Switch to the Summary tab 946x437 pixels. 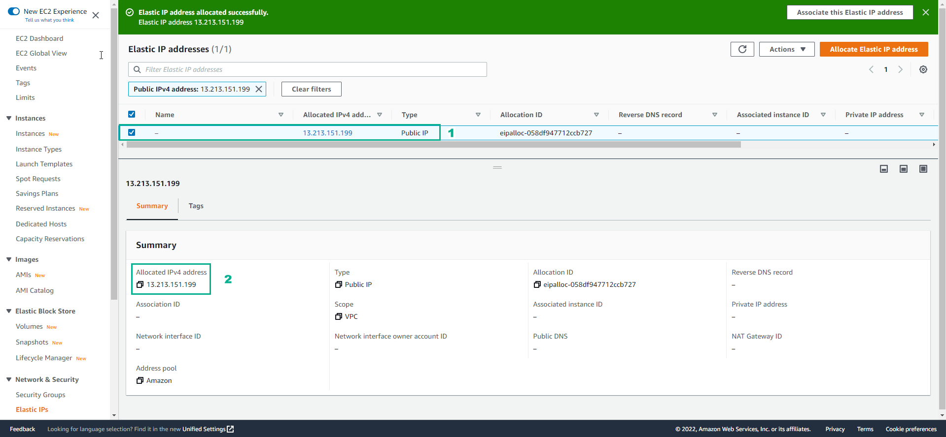pyautogui.click(x=152, y=206)
